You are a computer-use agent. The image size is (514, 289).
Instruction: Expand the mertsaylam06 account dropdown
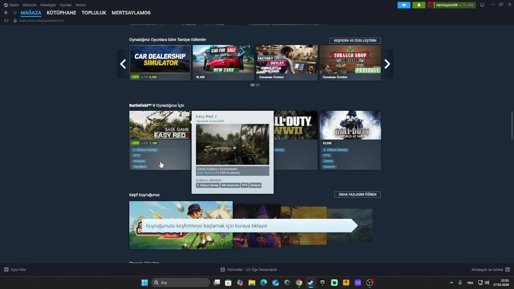click(x=460, y=5)
